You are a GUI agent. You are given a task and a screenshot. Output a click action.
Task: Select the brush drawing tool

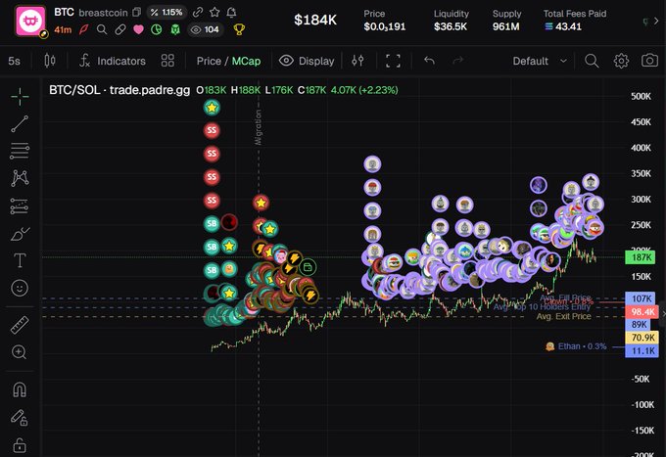(20, 233)
